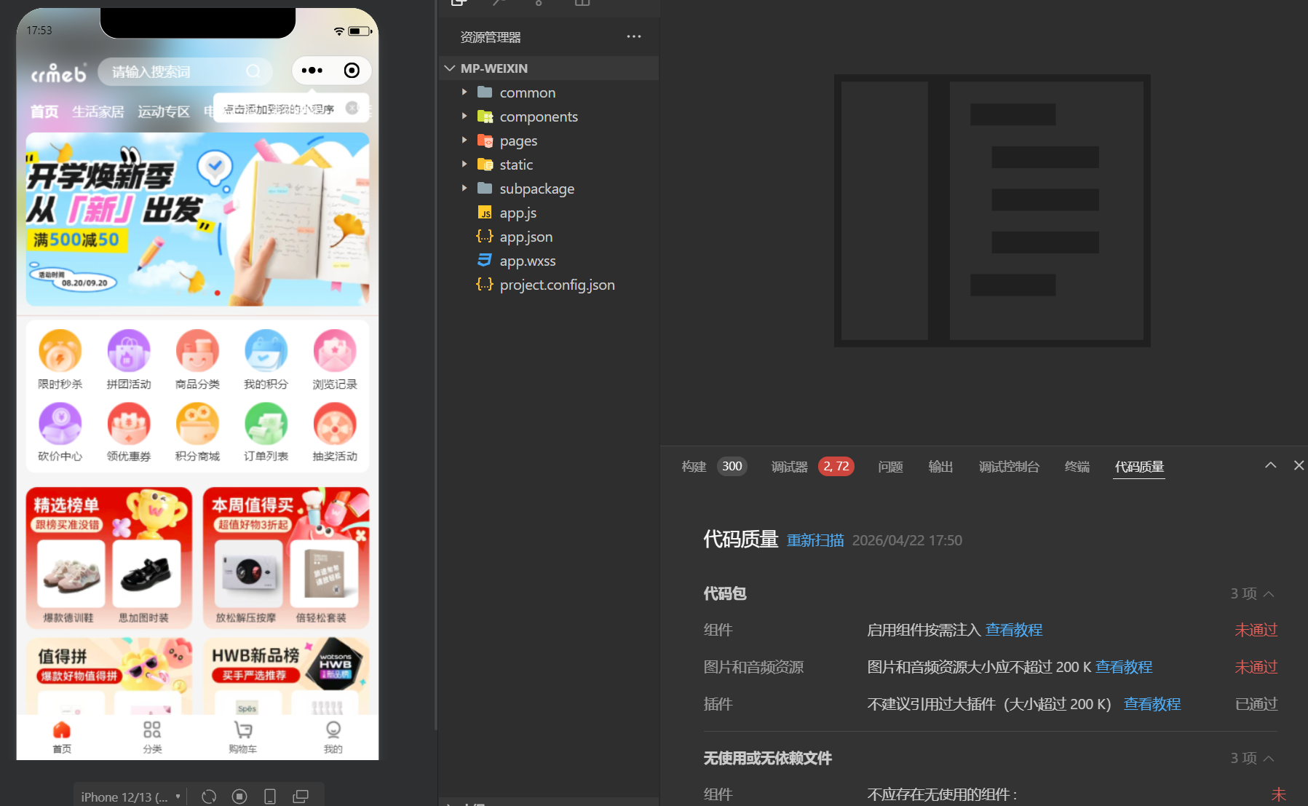Image resolution: width=1308 pixels, height=806 pixels.
Task: Click the phone device icon in bottom toolbar
Action: (x=270, y=797)
